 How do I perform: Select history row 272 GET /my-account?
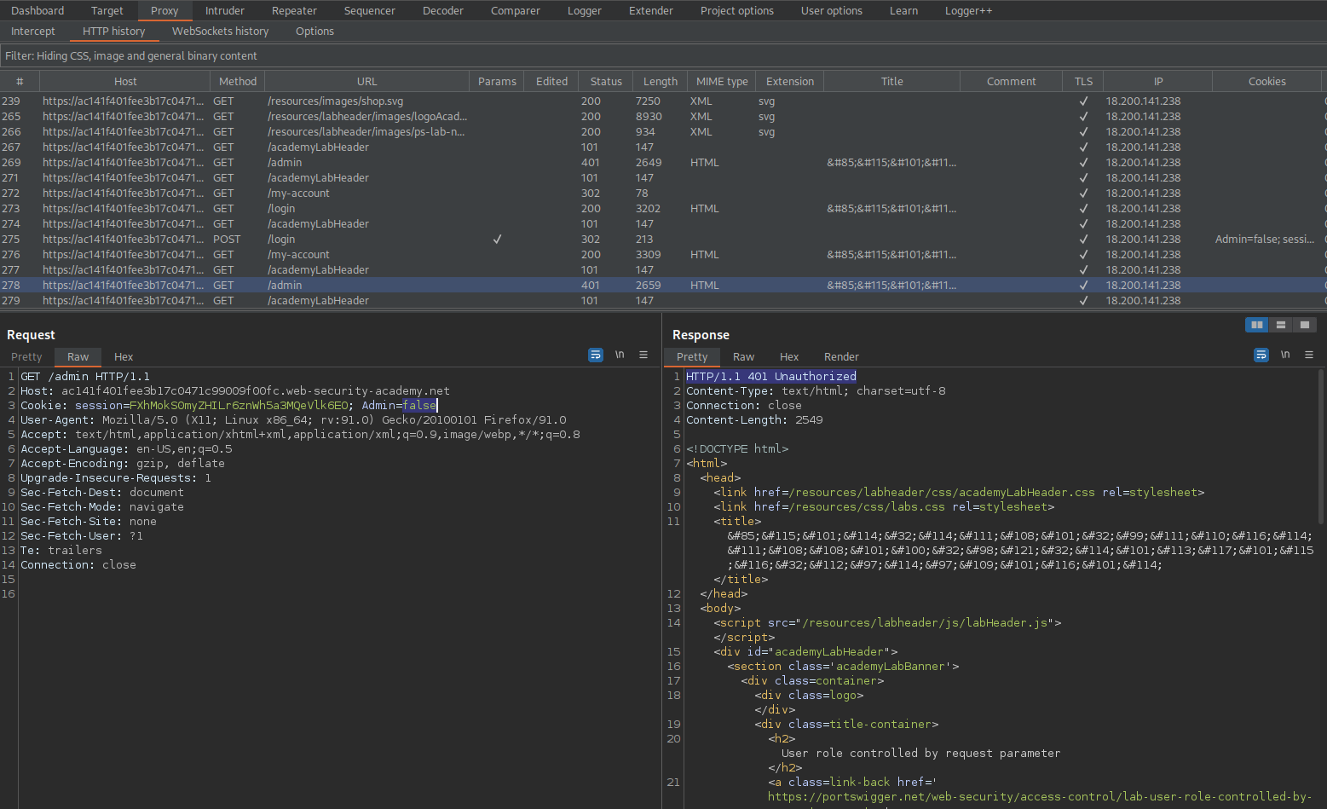point(663,193)
